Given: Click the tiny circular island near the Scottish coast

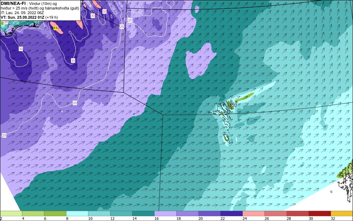Looking at the screenshot, I should [331, 192].
